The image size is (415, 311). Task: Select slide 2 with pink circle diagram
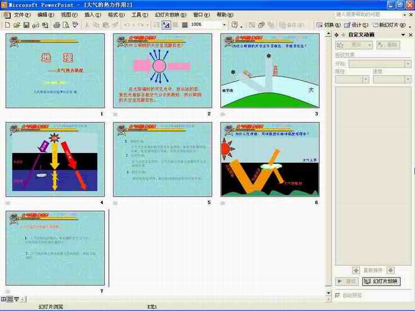point(163,71)
